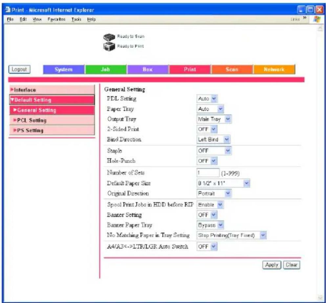Open the Tools menu

click(x=76, y=19)
